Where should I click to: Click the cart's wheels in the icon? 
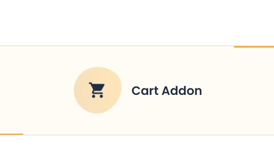tap(97, 96)
